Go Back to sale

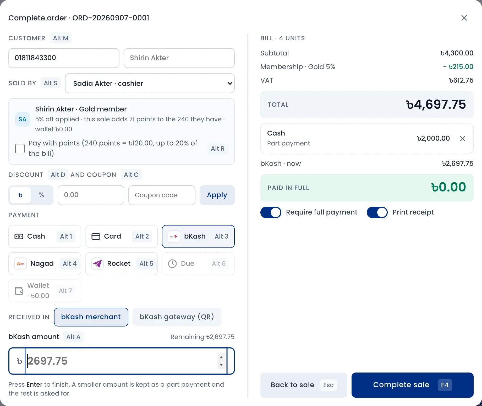(304, 385)
